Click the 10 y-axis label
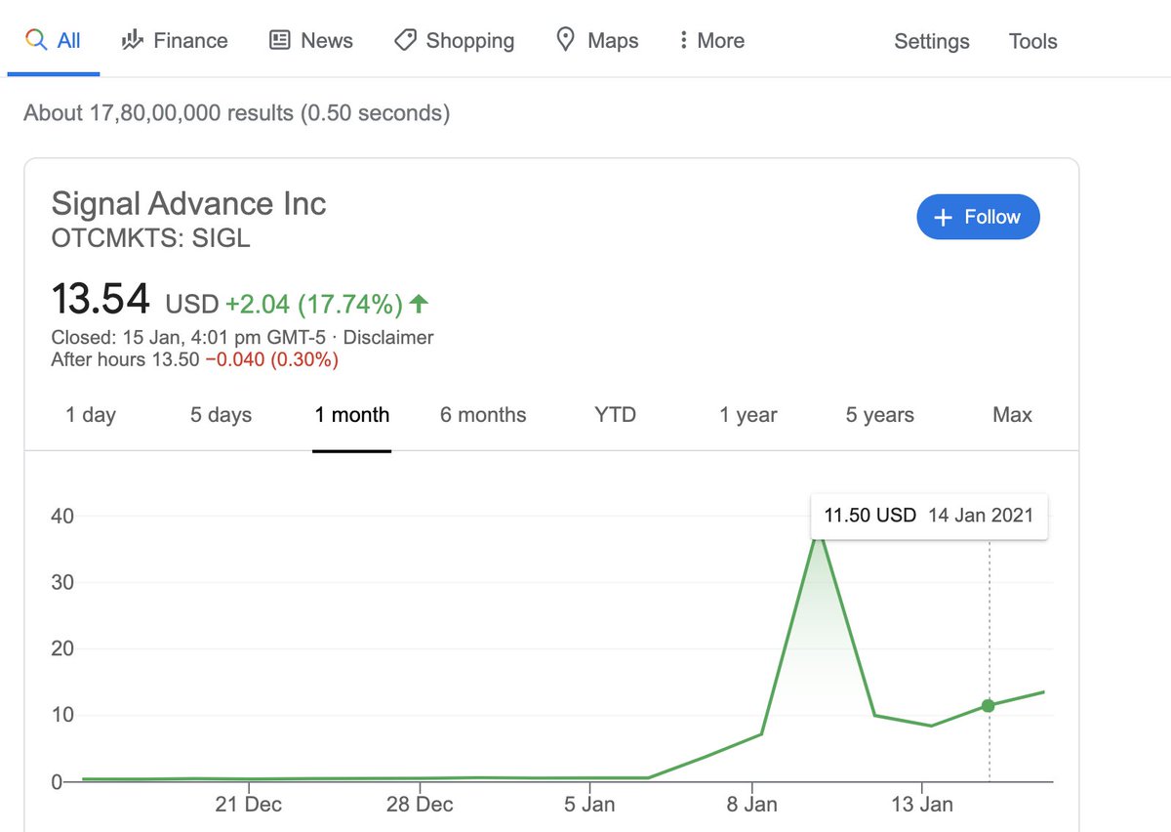The image size is (1171, 832). coord(61,715)
